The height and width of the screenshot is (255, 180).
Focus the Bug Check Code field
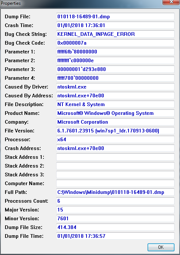pos(115,43)
